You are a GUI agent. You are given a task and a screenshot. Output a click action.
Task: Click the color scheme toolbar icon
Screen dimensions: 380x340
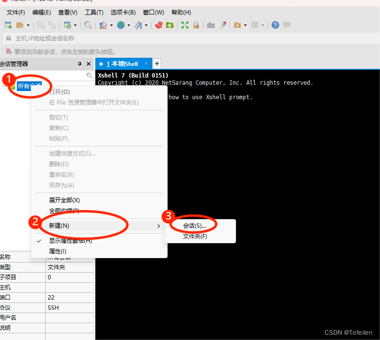pyautogui.click(x=103, y=25)
